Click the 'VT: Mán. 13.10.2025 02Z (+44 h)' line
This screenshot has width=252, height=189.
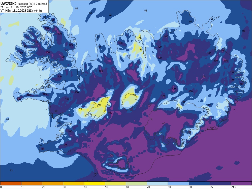[21, 11]
